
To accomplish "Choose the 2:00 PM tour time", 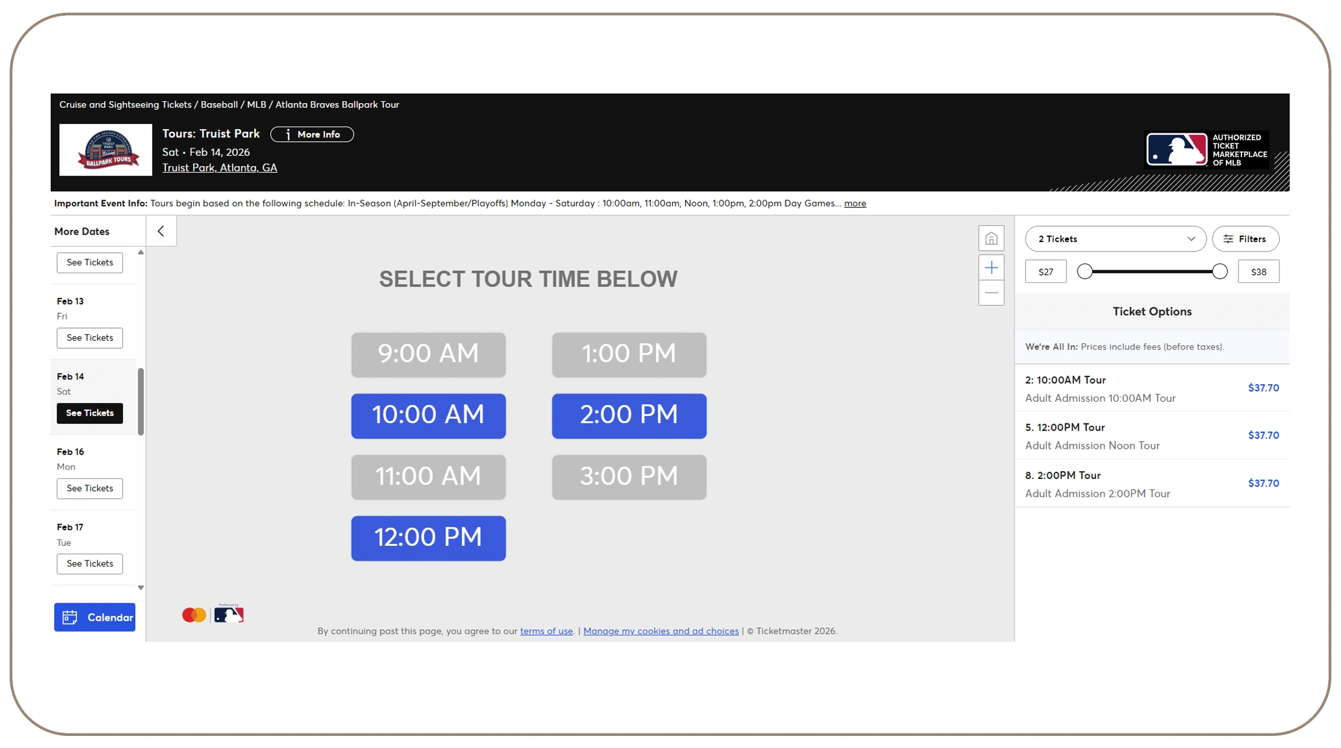I will tap(629, 416).
